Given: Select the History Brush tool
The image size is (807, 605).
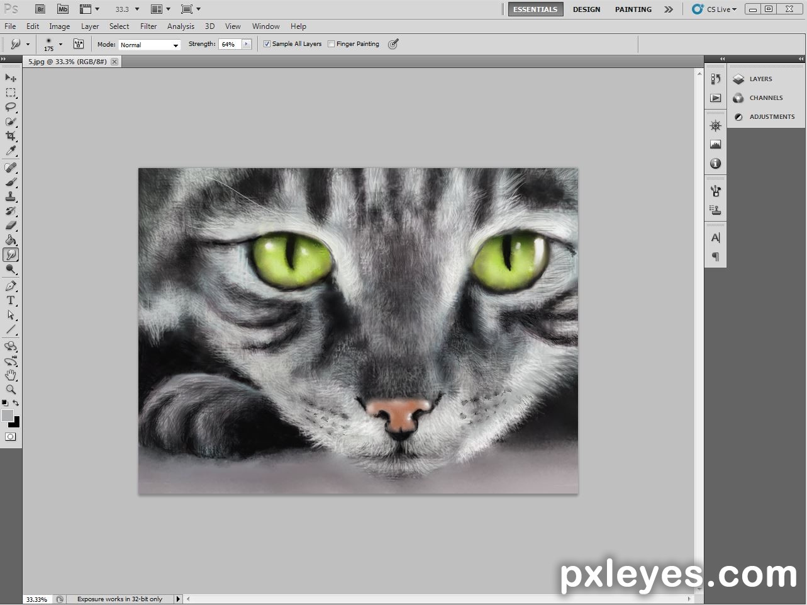Looking at the screenshot, I should pos(11,211).
